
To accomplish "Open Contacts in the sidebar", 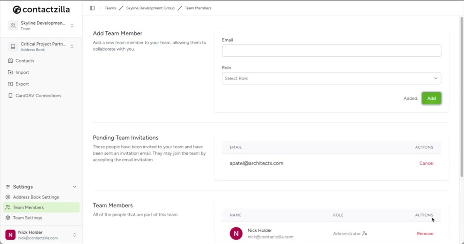I will coord(25,61).
